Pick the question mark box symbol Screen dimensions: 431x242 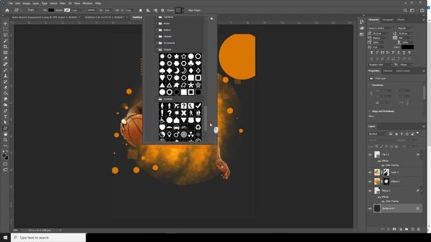coord(184,106)
